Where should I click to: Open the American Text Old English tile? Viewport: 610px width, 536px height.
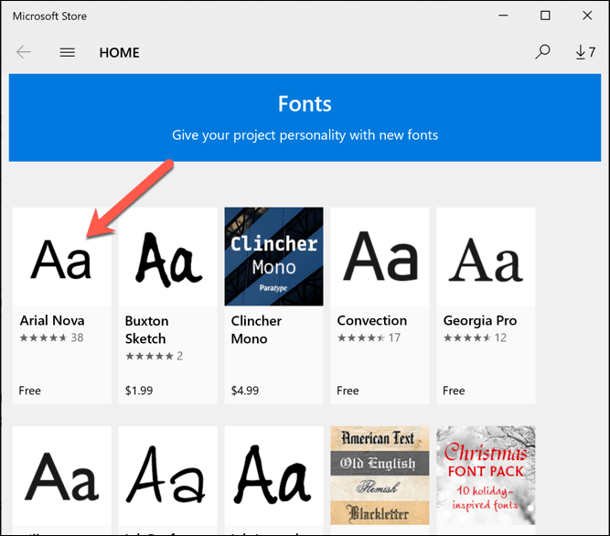(x=380, y=475)
